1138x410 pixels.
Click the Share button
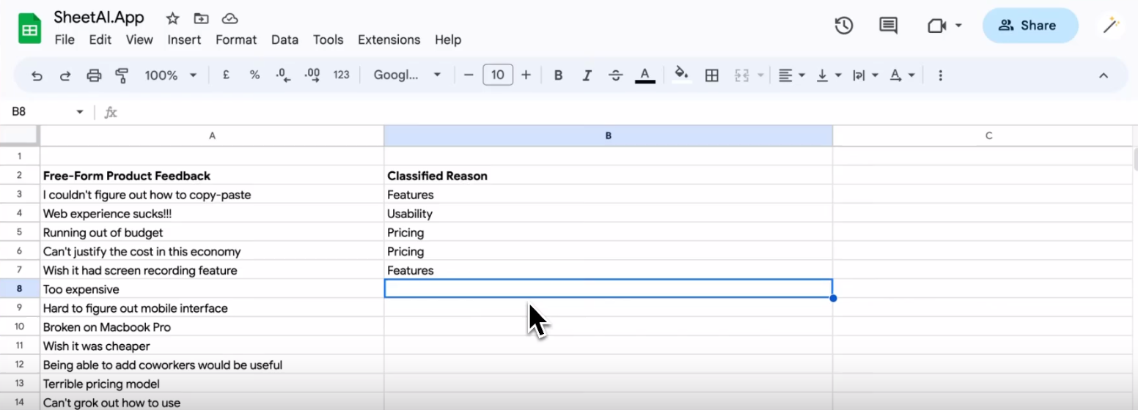pos(1030,26)
